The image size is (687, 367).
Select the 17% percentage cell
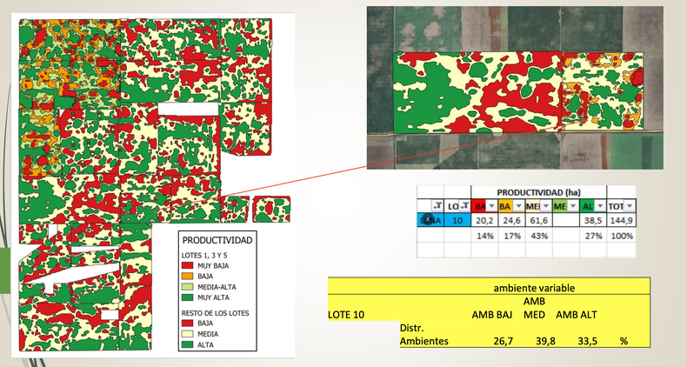point(511,236)
